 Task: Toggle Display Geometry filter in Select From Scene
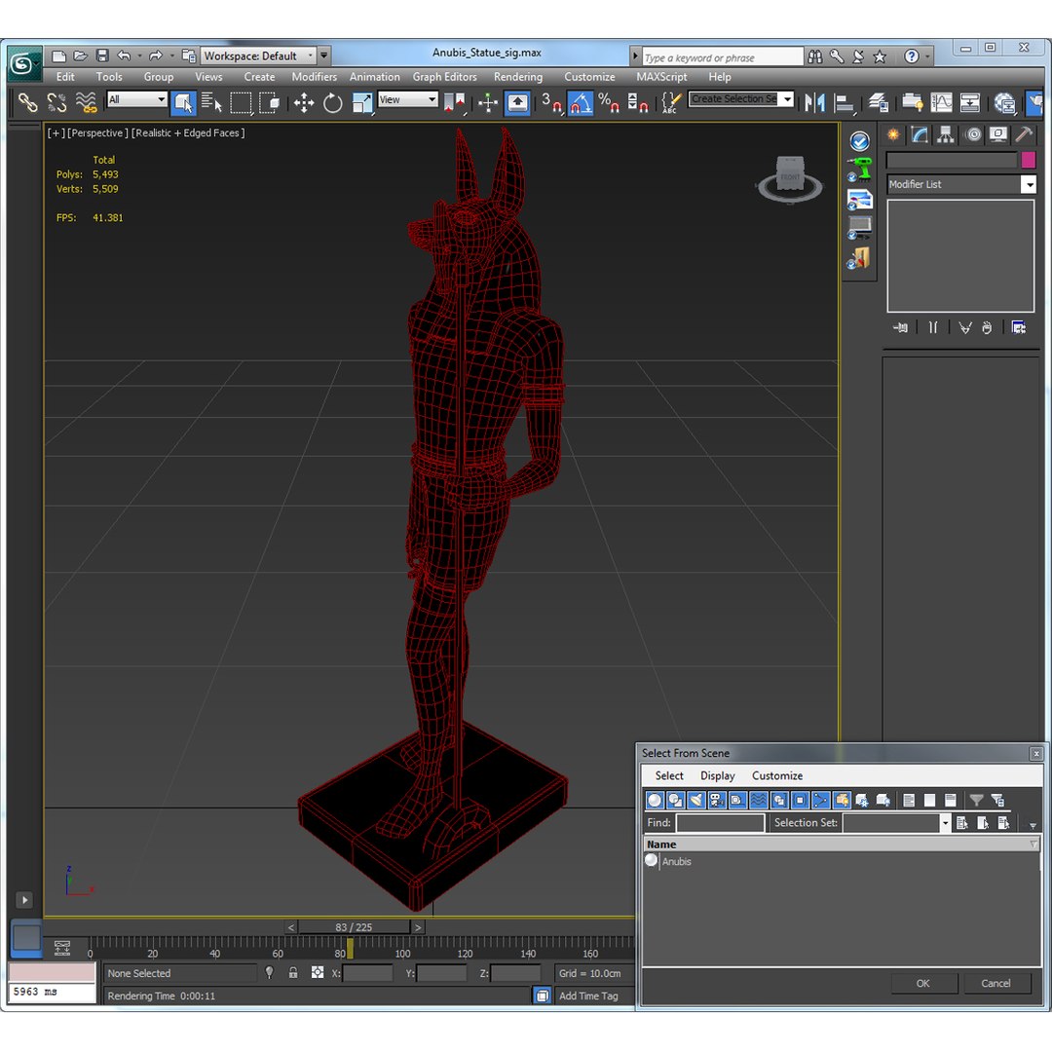coord(656,800)
